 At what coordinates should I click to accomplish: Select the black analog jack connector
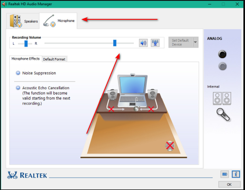pyautogui.click(x=222, y=54)
